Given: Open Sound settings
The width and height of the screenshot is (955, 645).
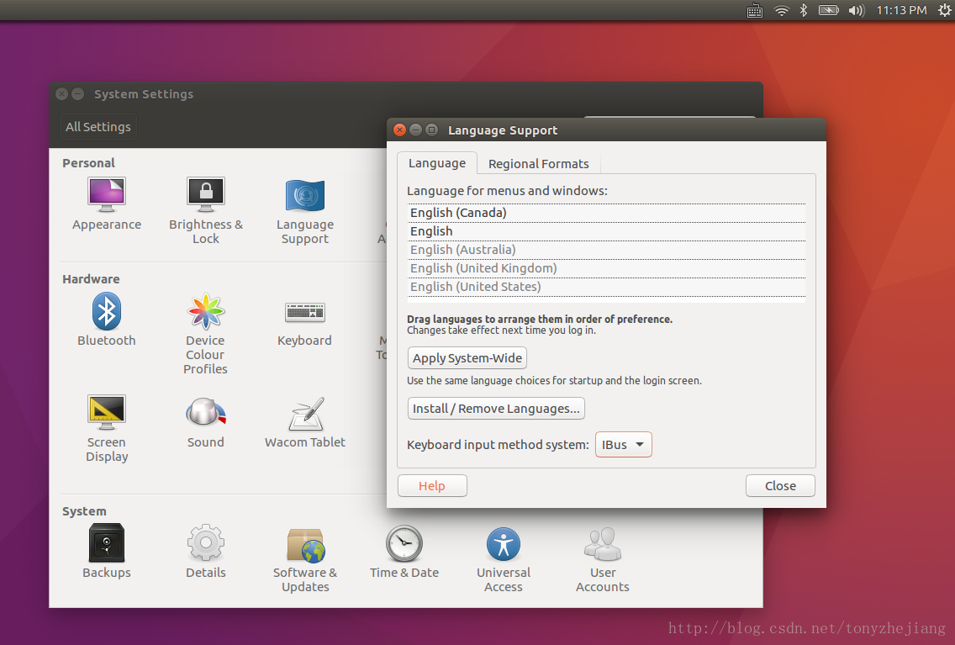Looking at the screenshot, I should tap(206, 423).
